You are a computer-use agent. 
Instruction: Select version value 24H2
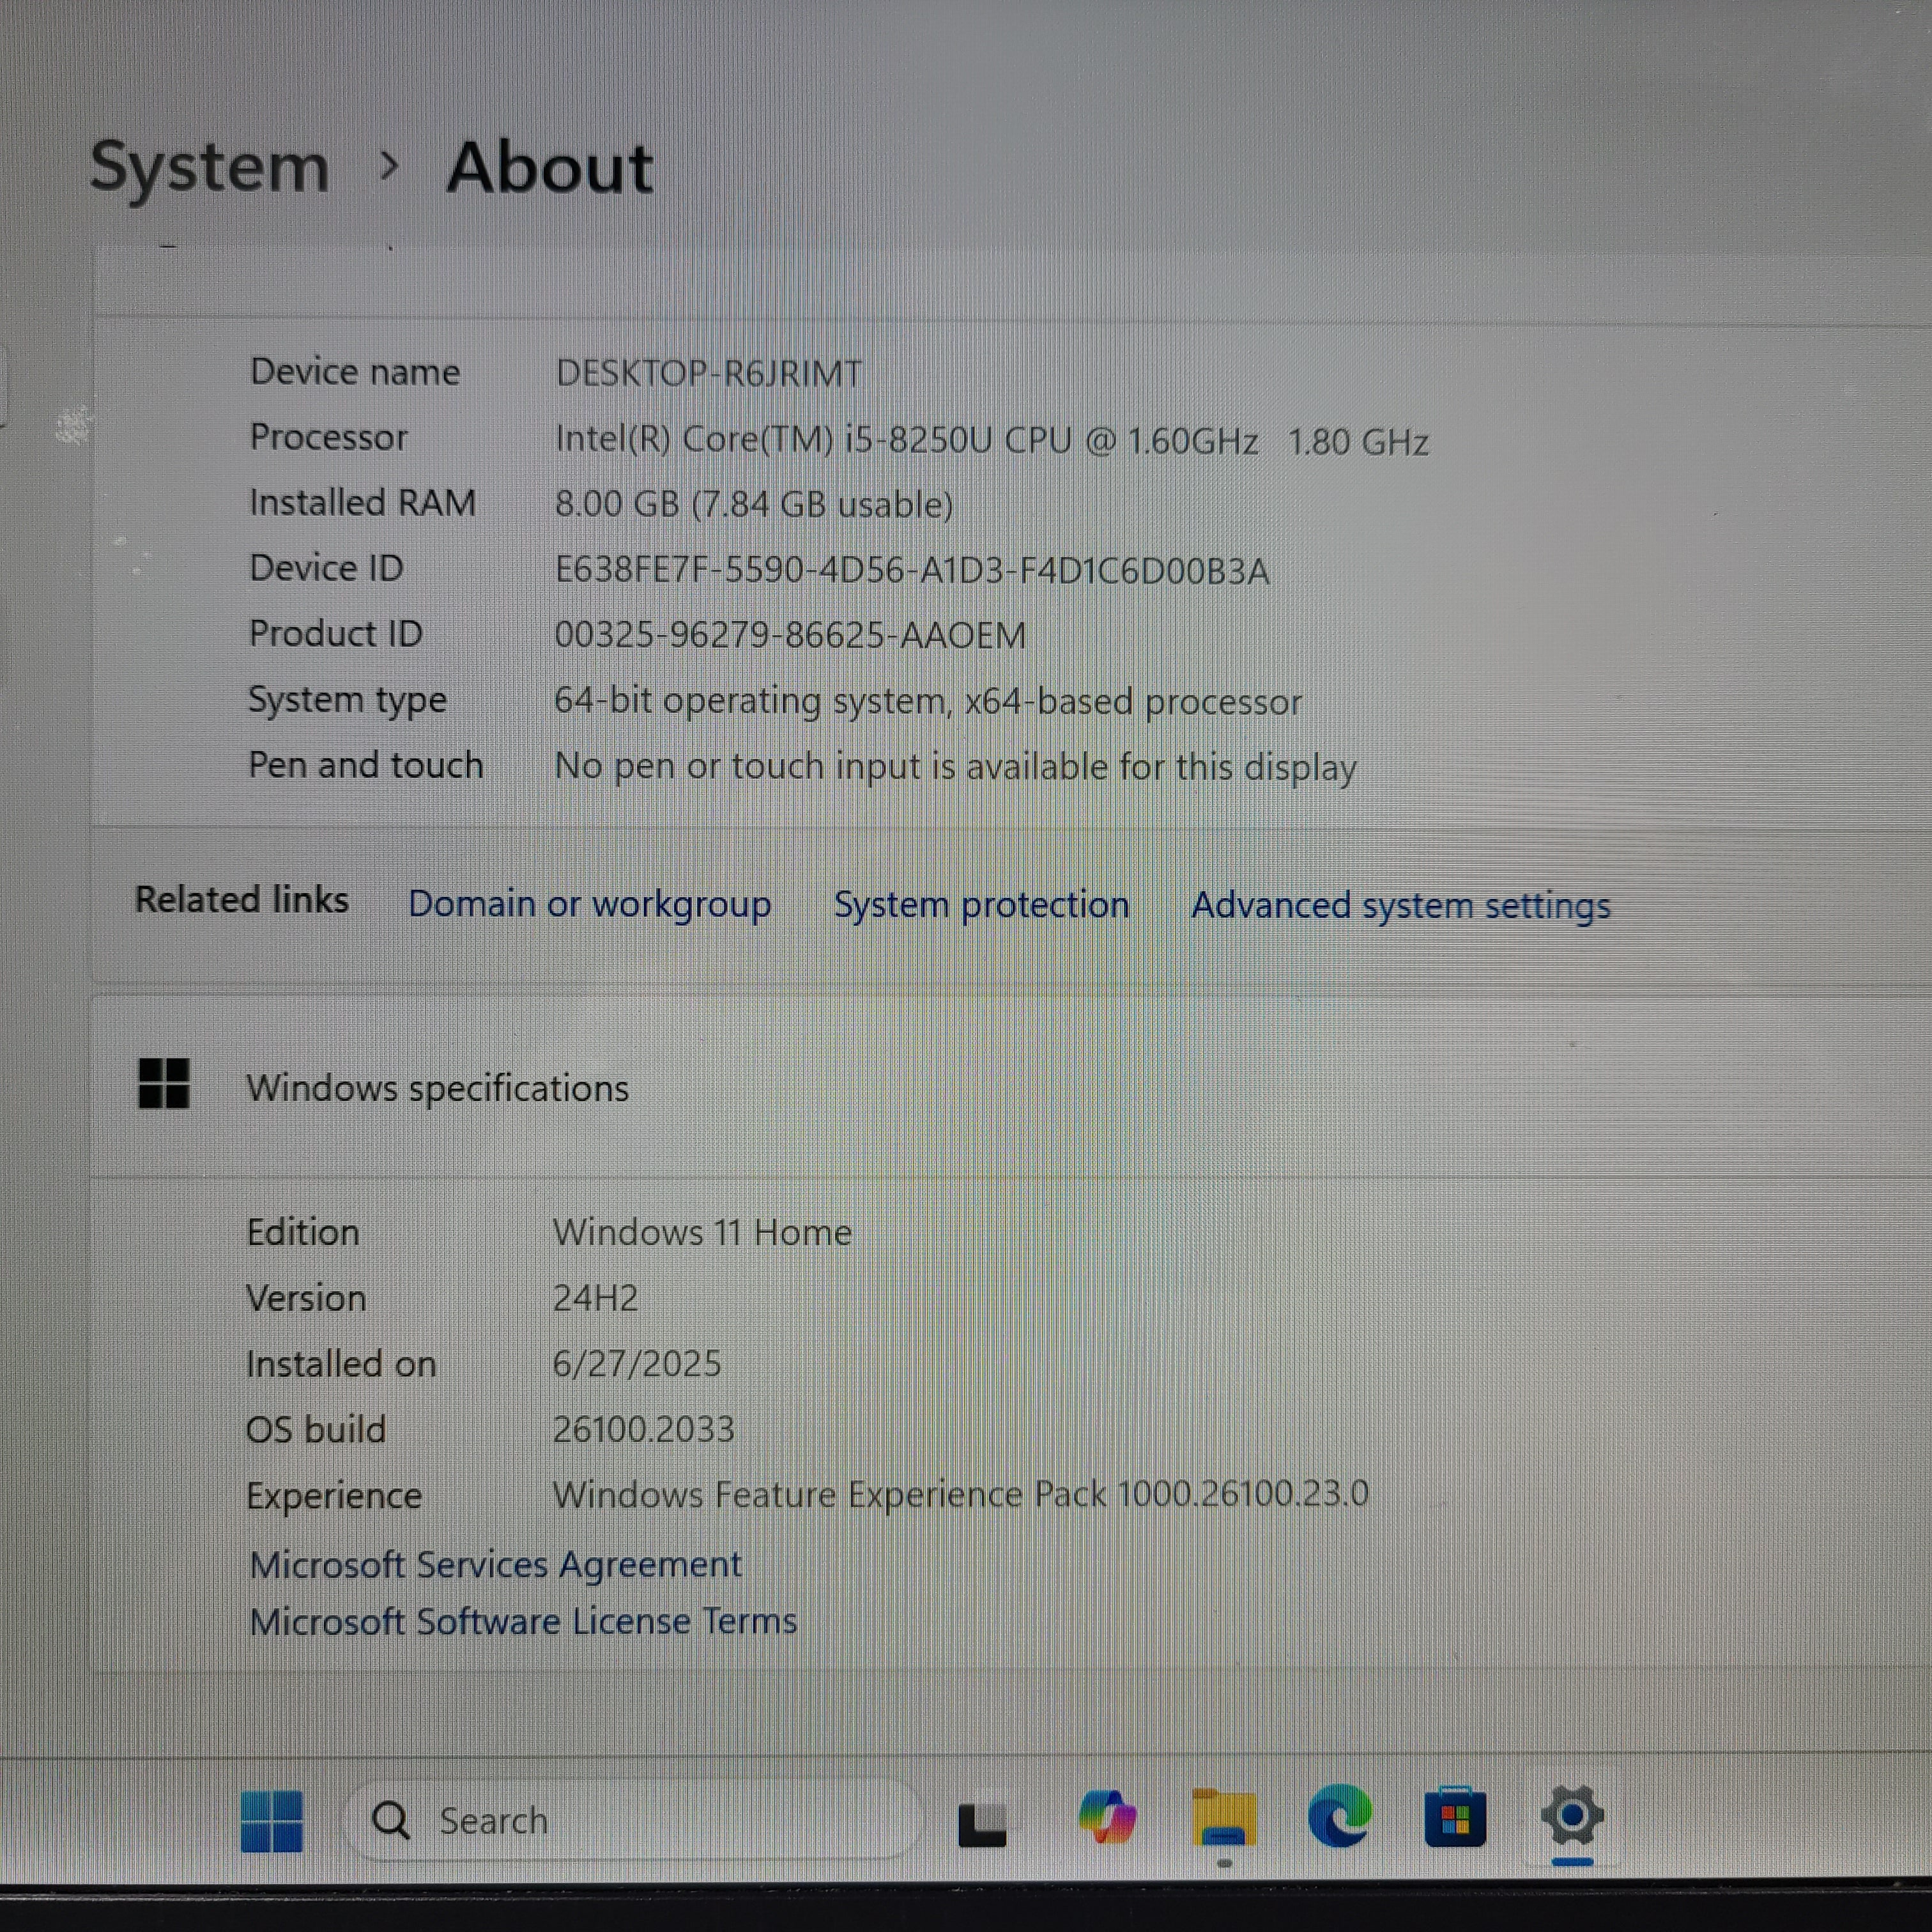(596, 1298)
